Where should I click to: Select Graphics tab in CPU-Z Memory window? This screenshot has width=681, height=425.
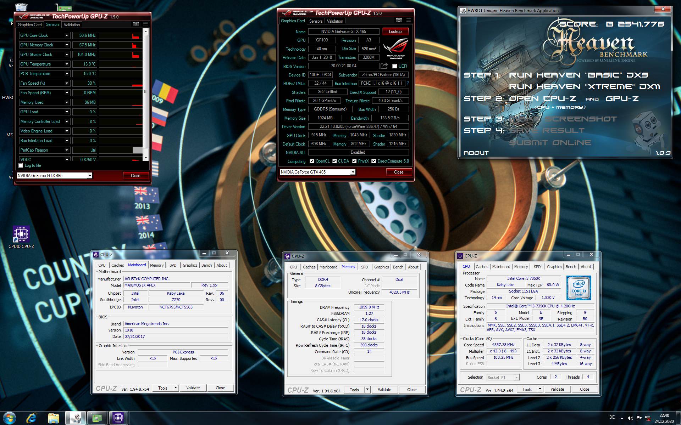click(x=381, y=267)
